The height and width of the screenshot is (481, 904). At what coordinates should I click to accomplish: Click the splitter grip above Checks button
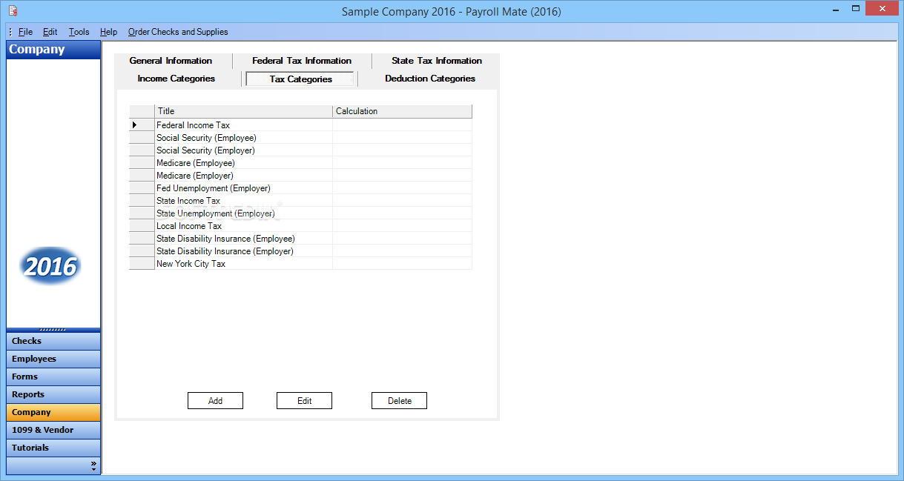click(53, 330)
